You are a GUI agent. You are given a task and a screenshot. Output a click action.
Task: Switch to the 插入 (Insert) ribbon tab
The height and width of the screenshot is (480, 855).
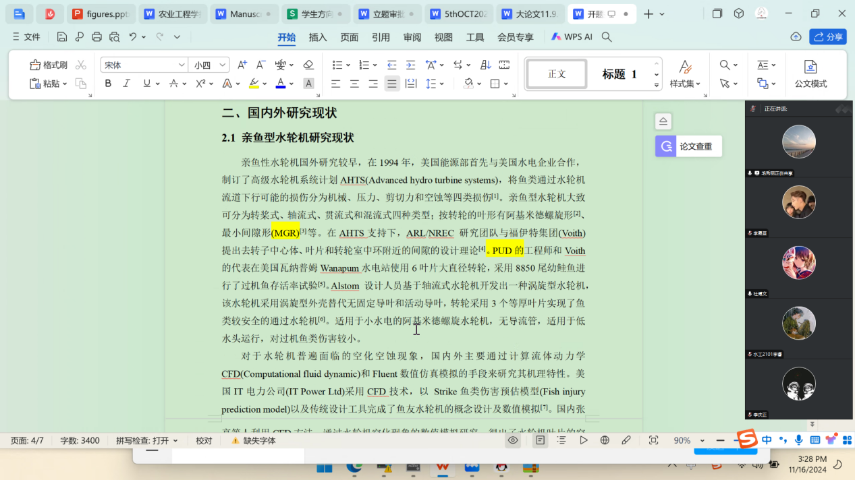(318, 37)
